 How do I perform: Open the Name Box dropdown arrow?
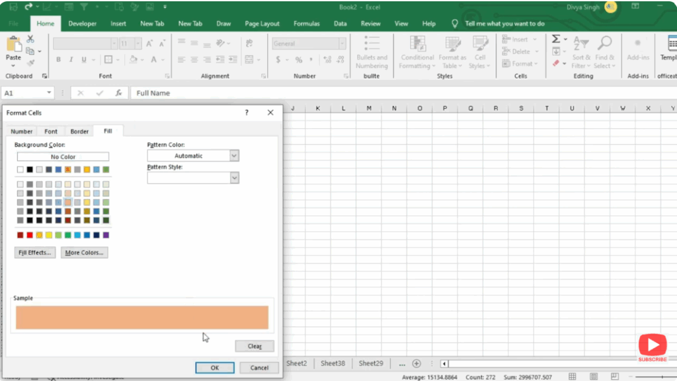click(x=49, y=93)
